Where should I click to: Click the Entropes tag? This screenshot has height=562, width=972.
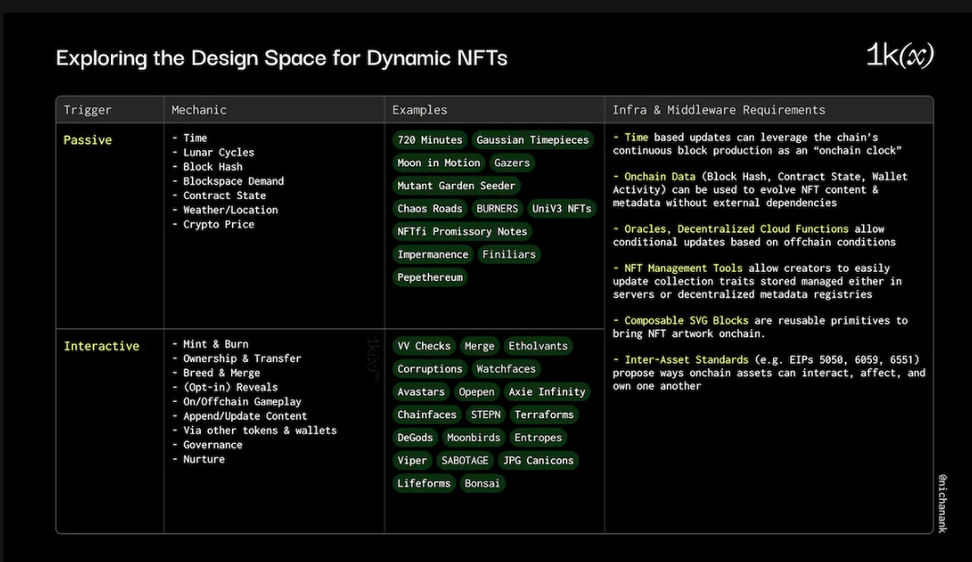coord(538,438)
